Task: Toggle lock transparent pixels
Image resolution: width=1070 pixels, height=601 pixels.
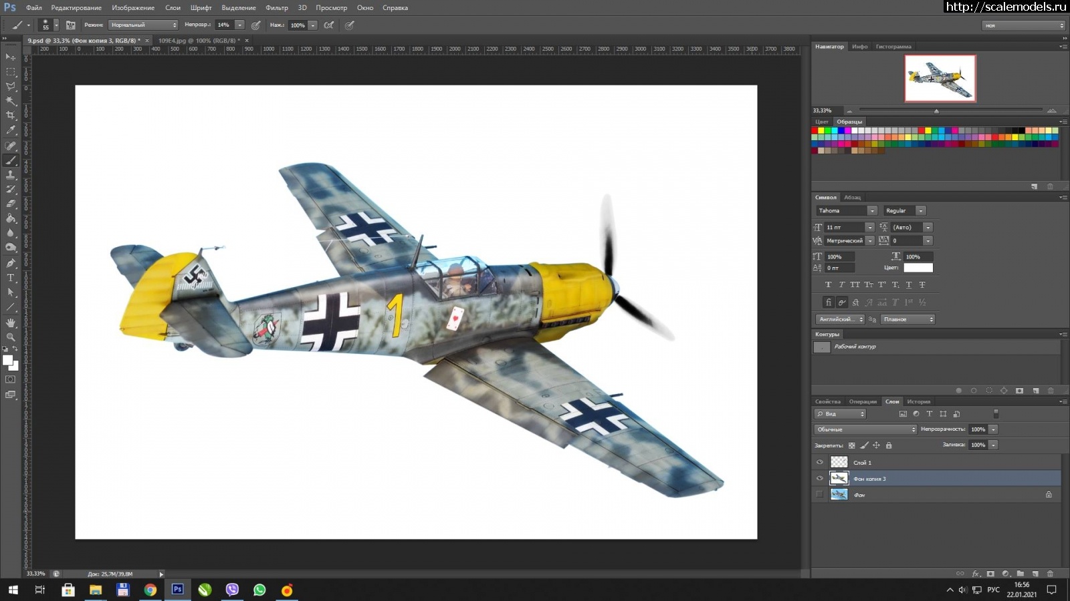Action: (851, 445)
